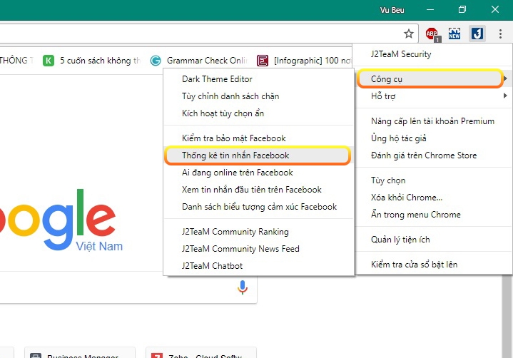Select J2TeaM Community News Feed
513x358 pixels.
(240, 249)
